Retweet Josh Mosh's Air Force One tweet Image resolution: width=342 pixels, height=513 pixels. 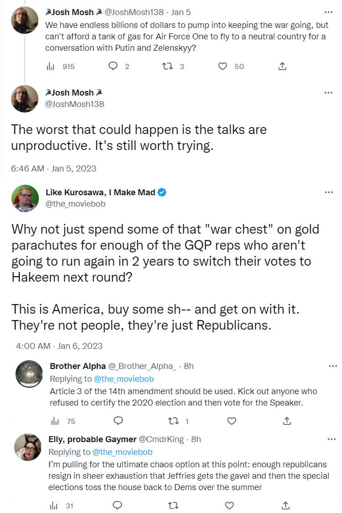click(x=168, y=66)
